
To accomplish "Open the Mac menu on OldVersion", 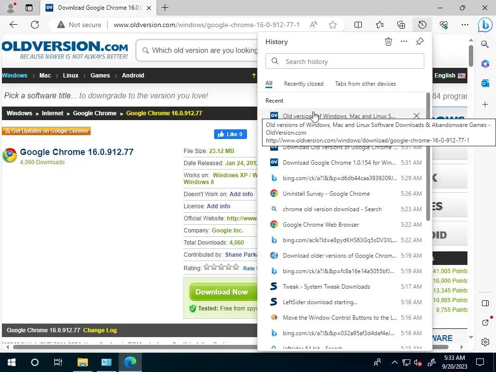I will point(45,75).
